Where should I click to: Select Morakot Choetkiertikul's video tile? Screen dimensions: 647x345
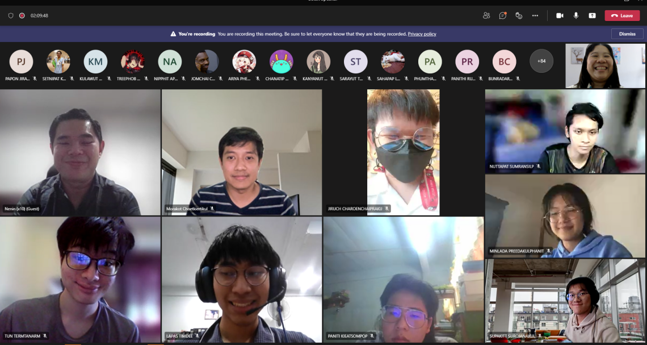242,152
